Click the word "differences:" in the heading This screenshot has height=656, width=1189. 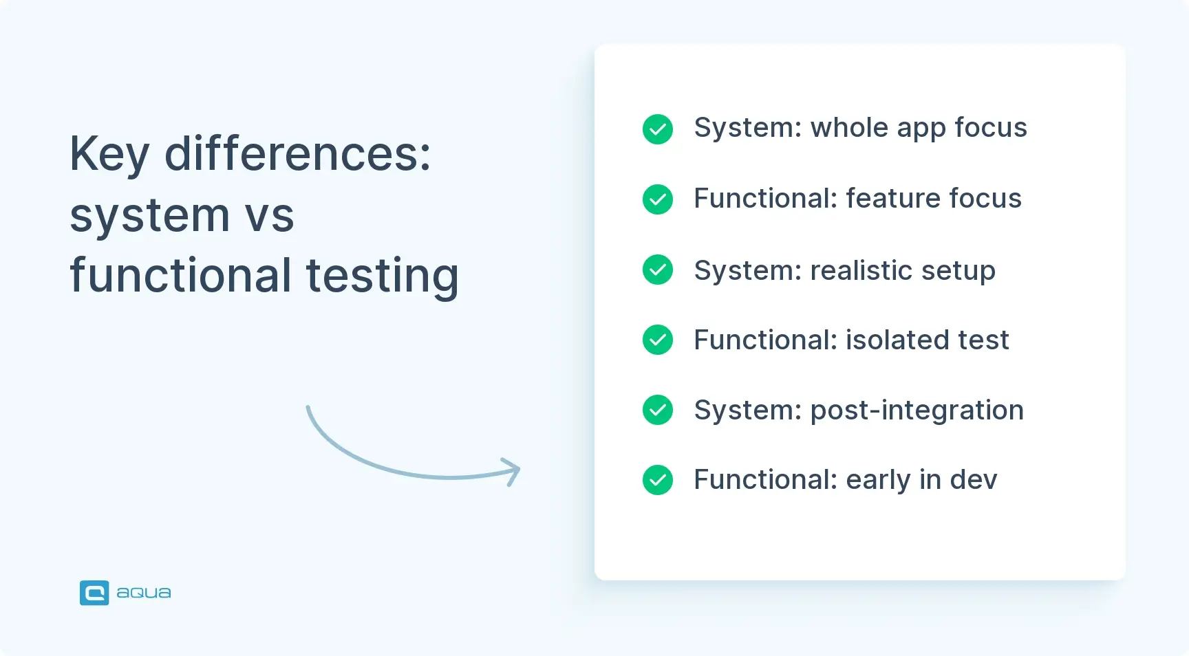pos(297,154)
